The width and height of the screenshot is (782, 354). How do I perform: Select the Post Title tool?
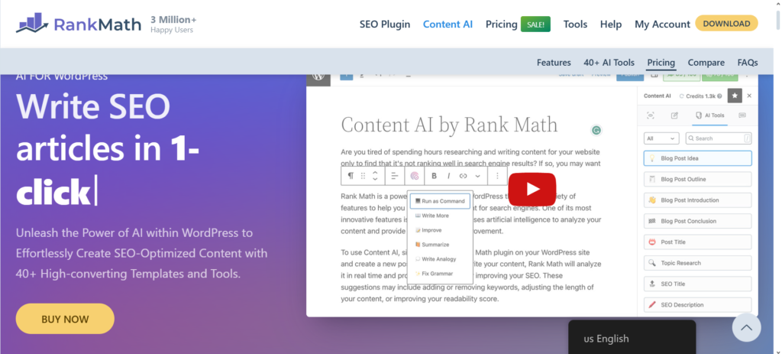[x=697, y=242]
